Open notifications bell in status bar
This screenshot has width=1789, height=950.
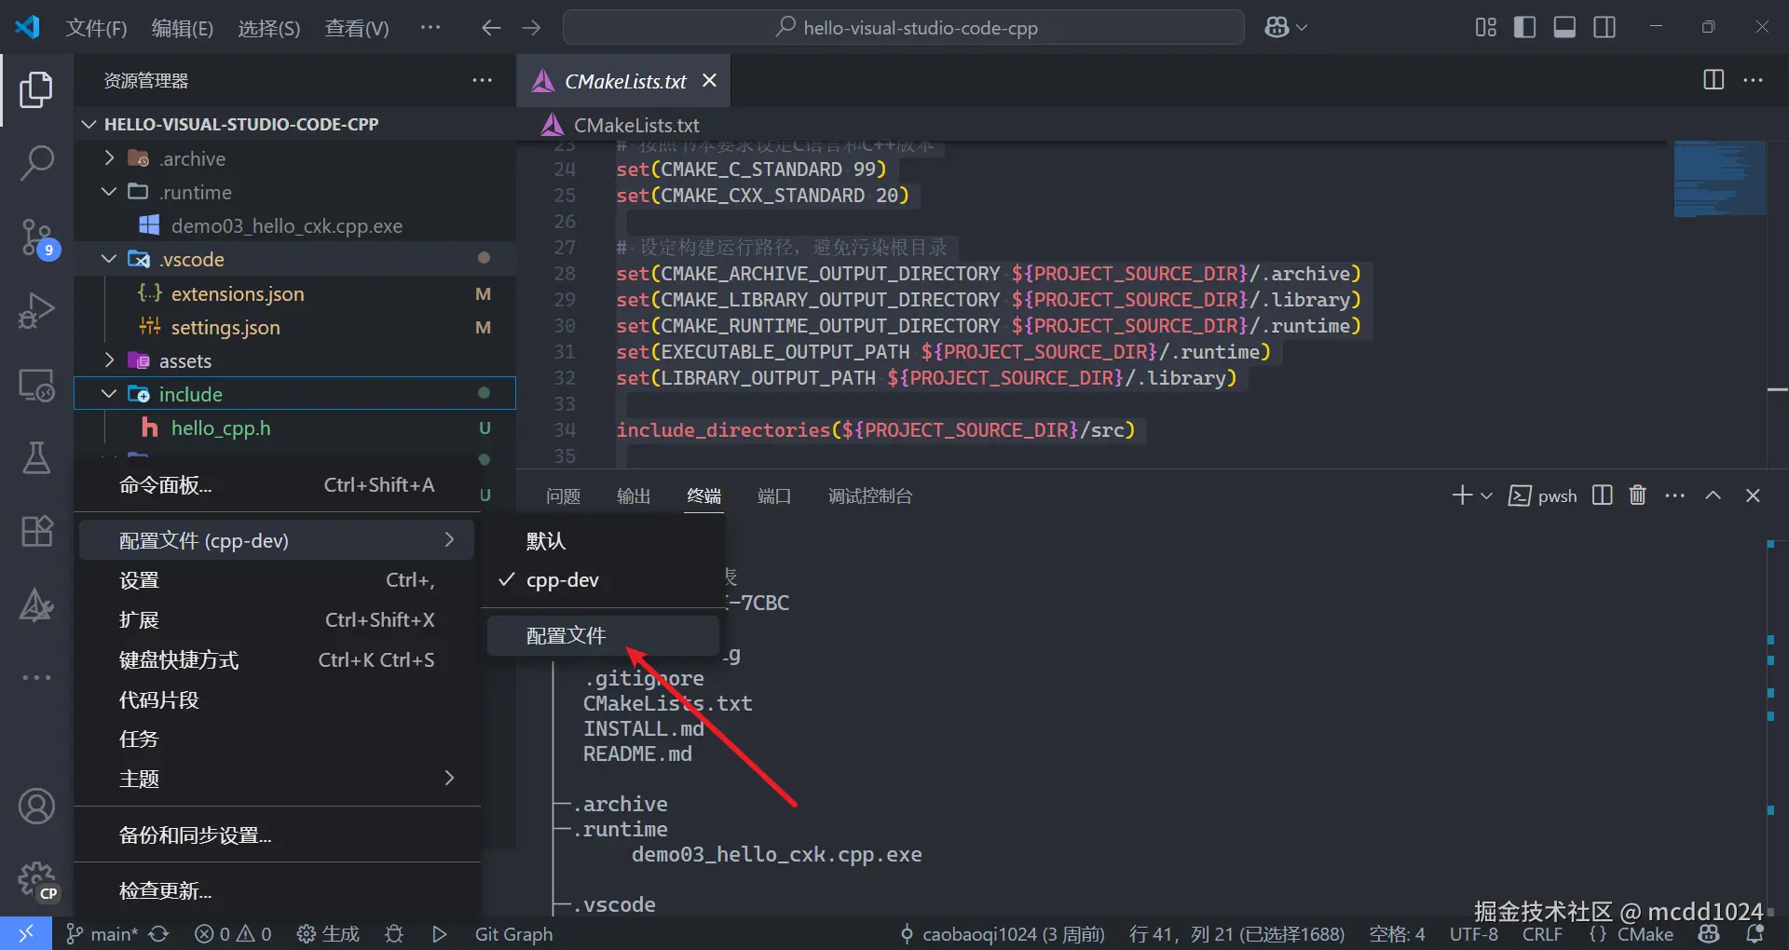1755,934
